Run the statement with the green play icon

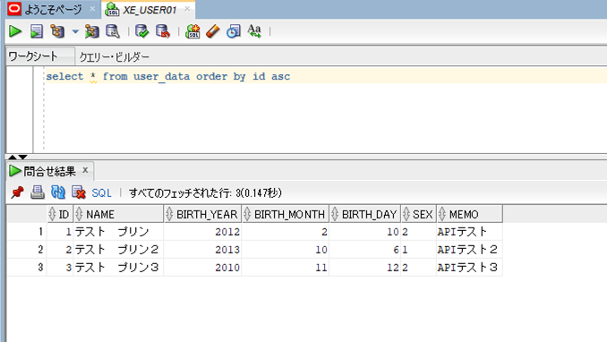15,31
